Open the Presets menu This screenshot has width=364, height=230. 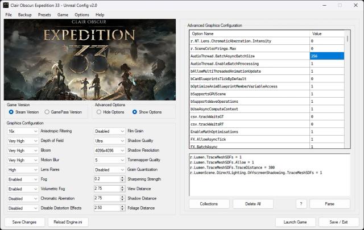[x=44, y=15]
